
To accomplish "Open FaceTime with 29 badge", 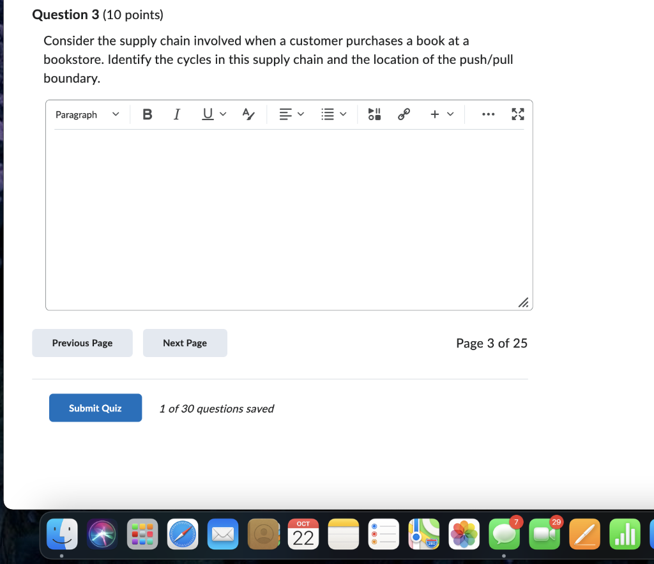I will pos(545,535).
